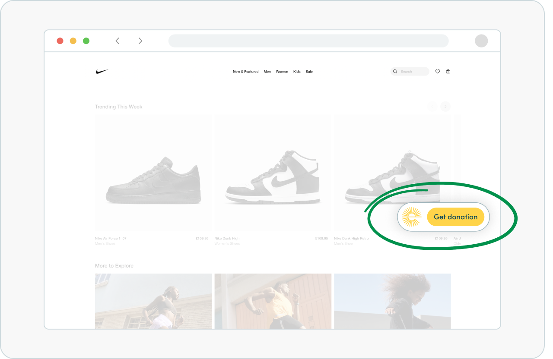The image size is (553, 359).
Task: Focus the Nike search input field
Action: click(413, 72)
